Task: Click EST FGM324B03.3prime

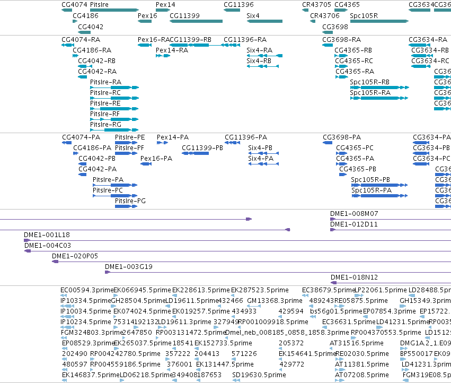Action: pyautogui.click(x=92, y=333)
